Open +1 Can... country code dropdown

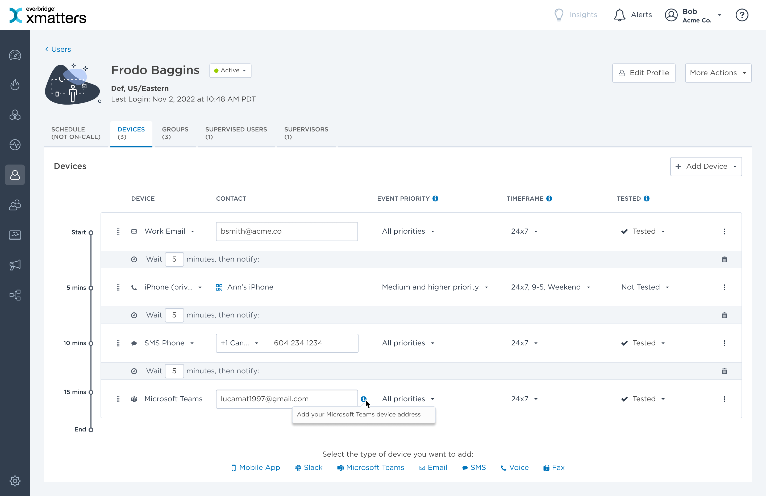pos(242,343)
